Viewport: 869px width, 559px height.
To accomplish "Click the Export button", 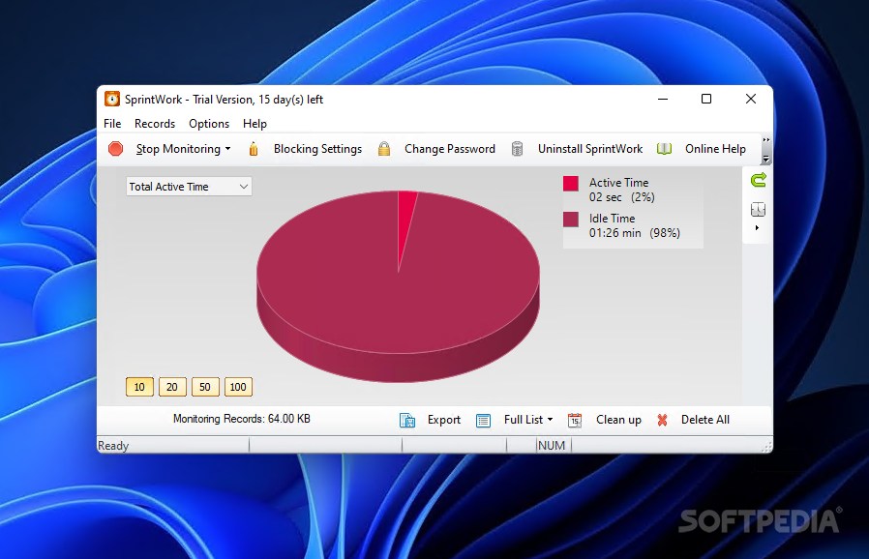I will tap(444, 420).
